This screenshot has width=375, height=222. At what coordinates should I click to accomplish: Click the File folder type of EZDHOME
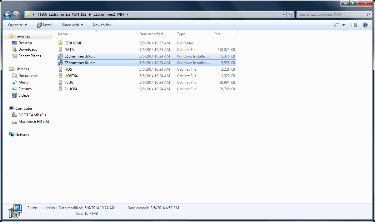pyautogui.click(x=185, y=43)
